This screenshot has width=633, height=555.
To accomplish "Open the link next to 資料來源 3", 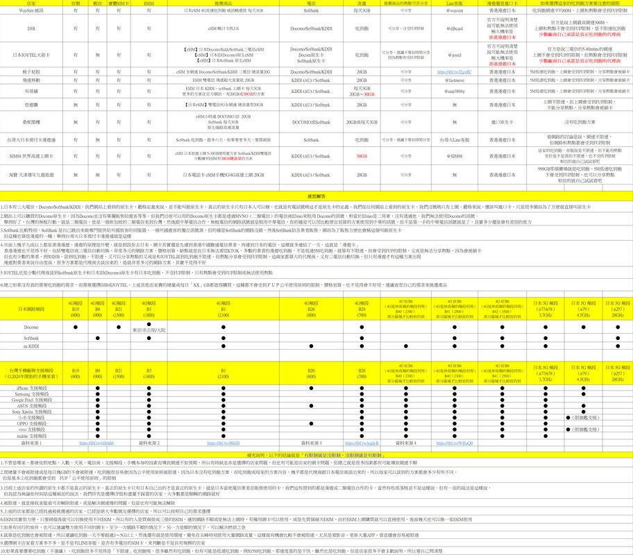I will click(362, 443).
